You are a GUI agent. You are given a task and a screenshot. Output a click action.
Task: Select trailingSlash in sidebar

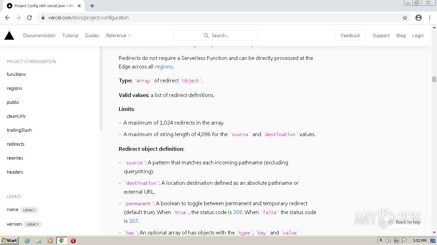point(19,130)
